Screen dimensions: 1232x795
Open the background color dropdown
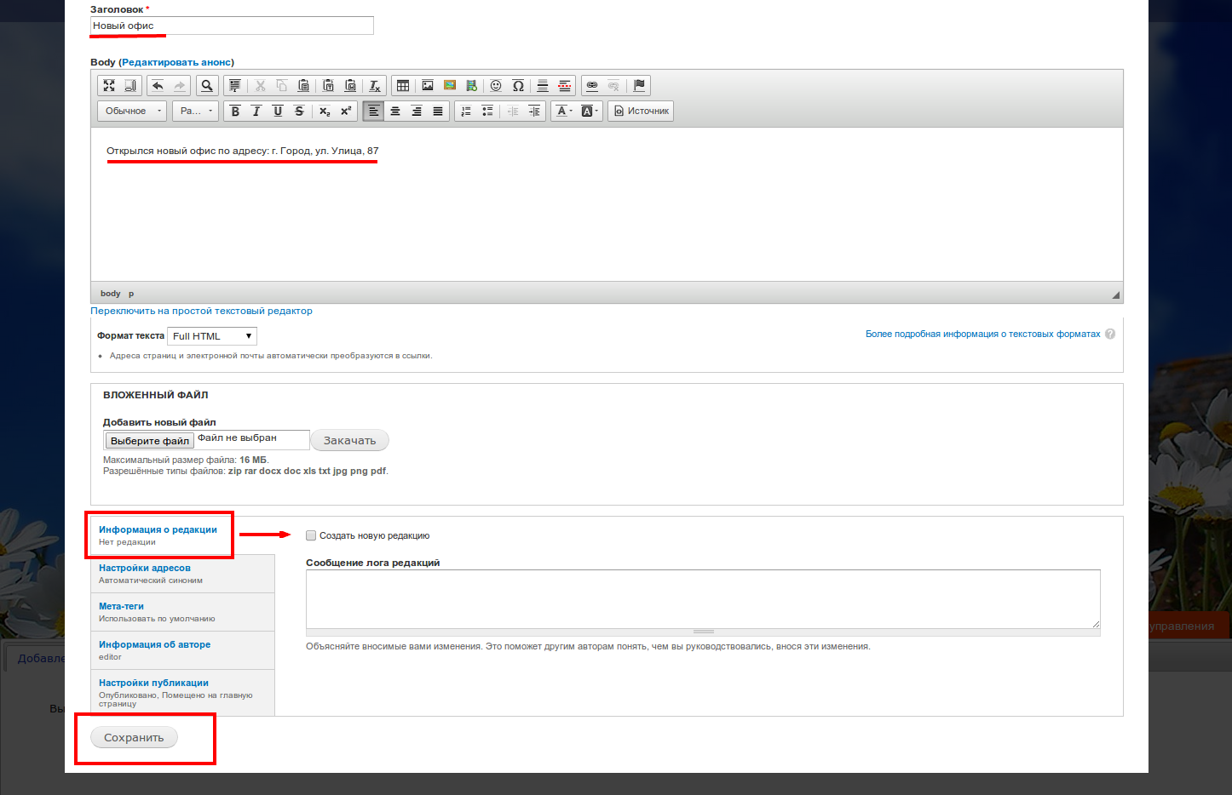click(x=590, y=112)
